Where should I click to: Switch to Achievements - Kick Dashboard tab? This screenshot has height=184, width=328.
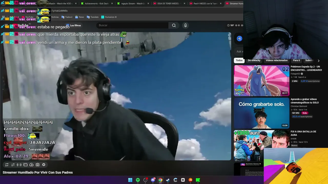tap(97, 4)
